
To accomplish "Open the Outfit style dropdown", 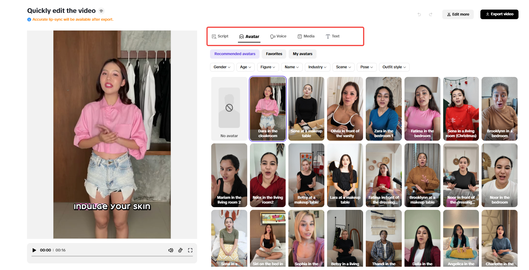I will (394, 67).
